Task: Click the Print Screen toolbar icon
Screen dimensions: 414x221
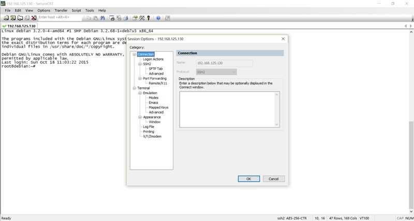Action: (112, 18)
